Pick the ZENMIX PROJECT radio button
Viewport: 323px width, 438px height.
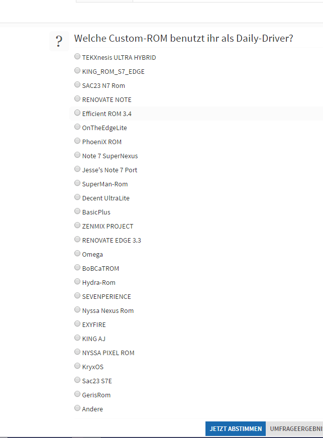[x=77, y=225]
